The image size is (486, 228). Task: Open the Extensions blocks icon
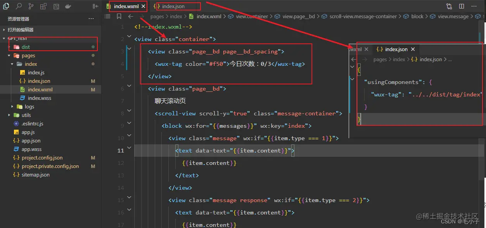pyautogui.click(x=43, y=6)
